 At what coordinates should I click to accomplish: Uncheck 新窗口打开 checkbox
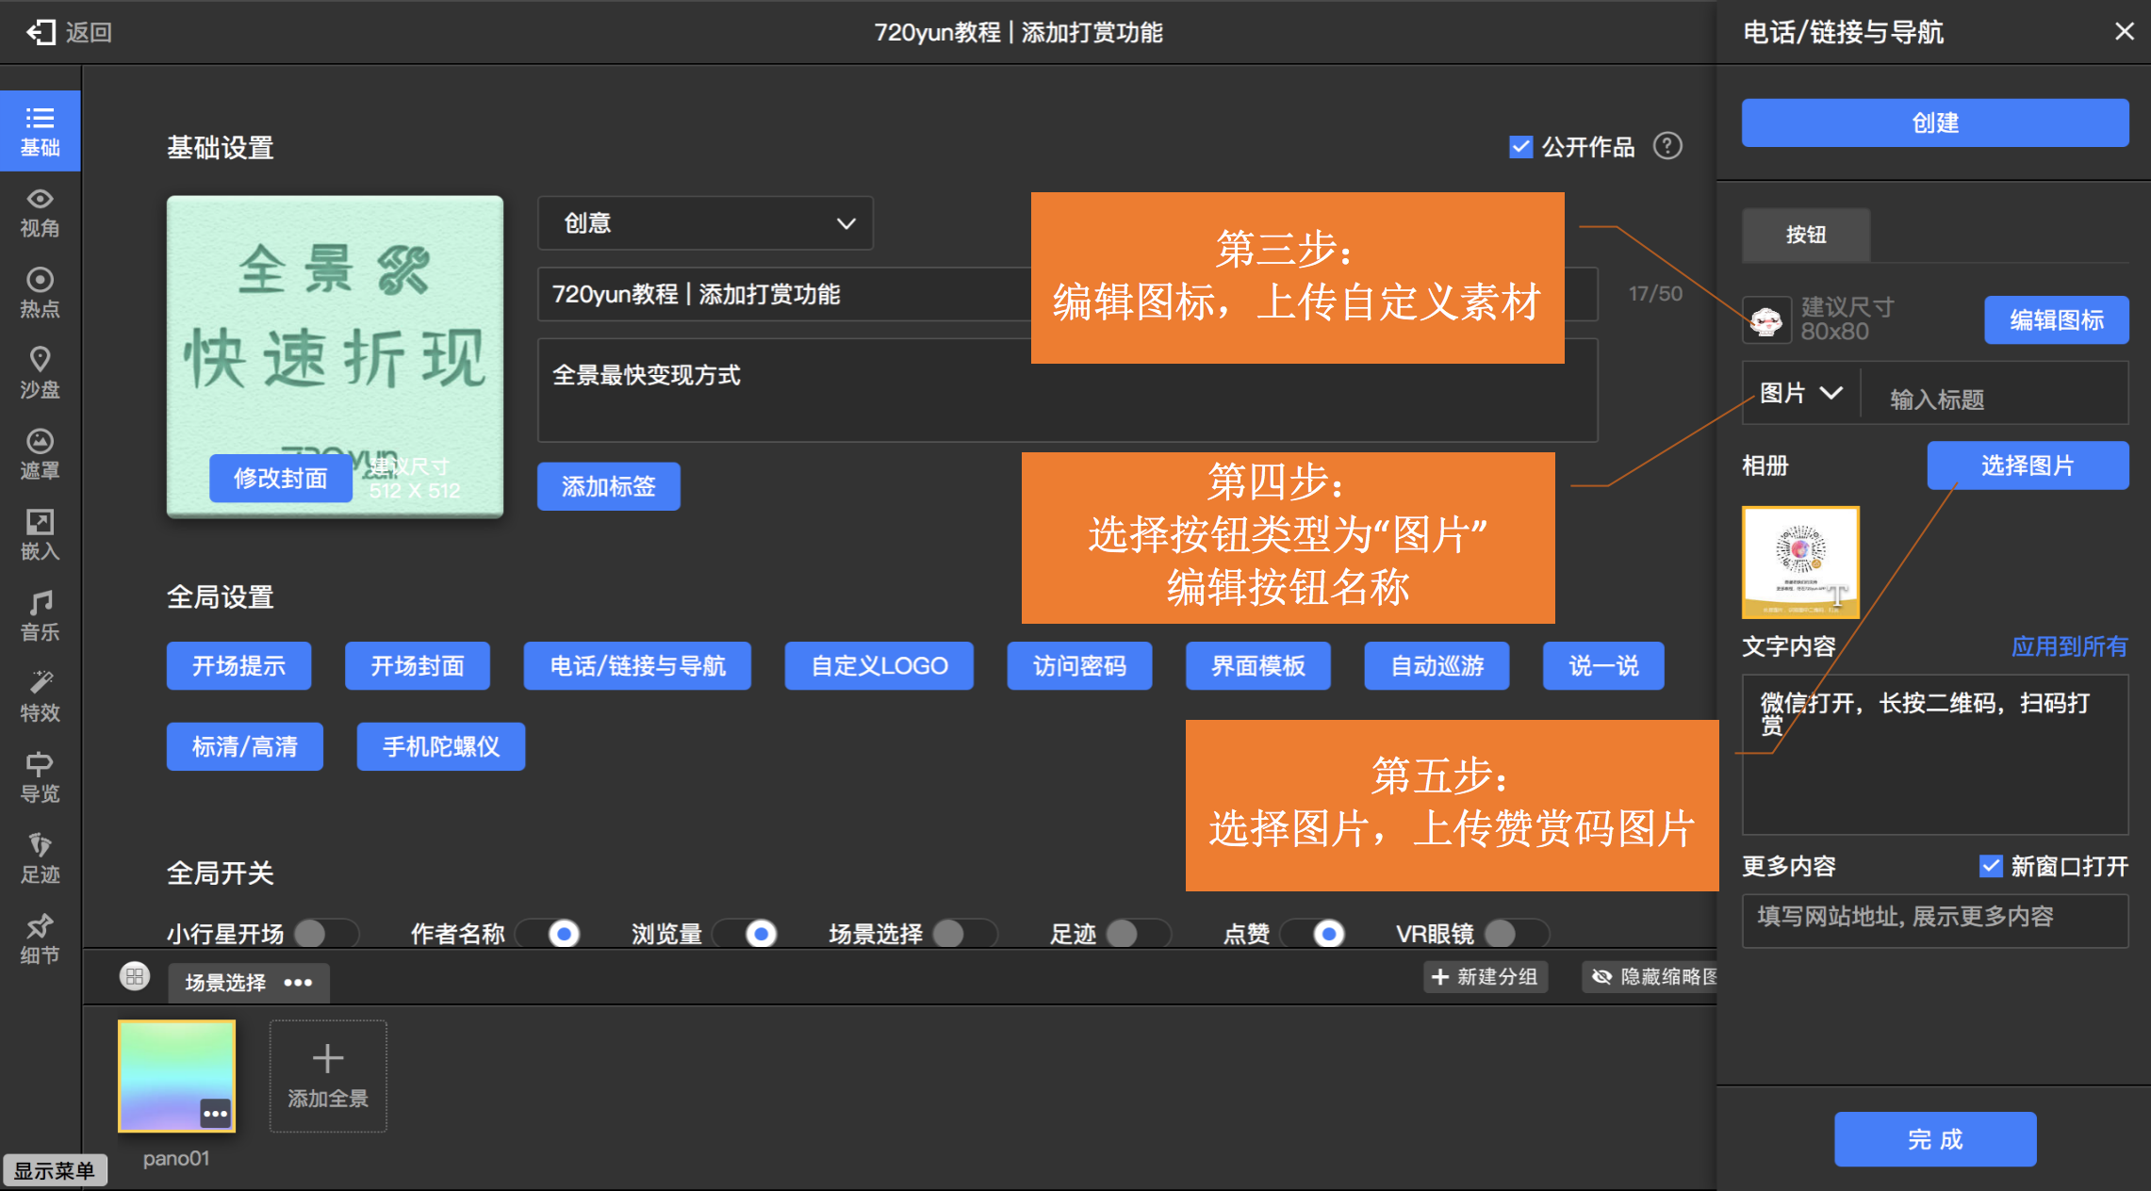(x=1990, y=866)
